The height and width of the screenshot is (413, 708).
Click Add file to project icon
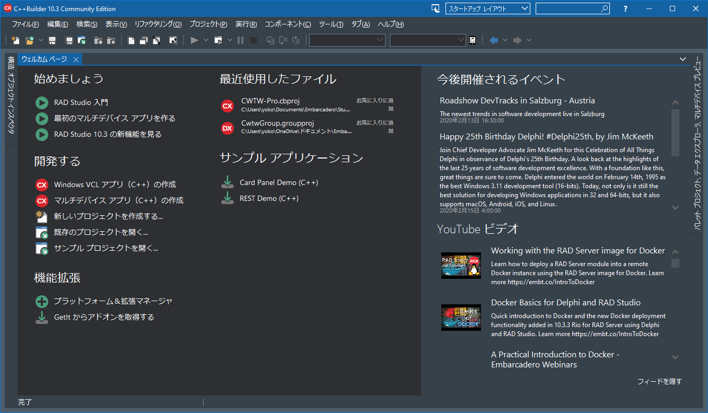pos(98,40)
